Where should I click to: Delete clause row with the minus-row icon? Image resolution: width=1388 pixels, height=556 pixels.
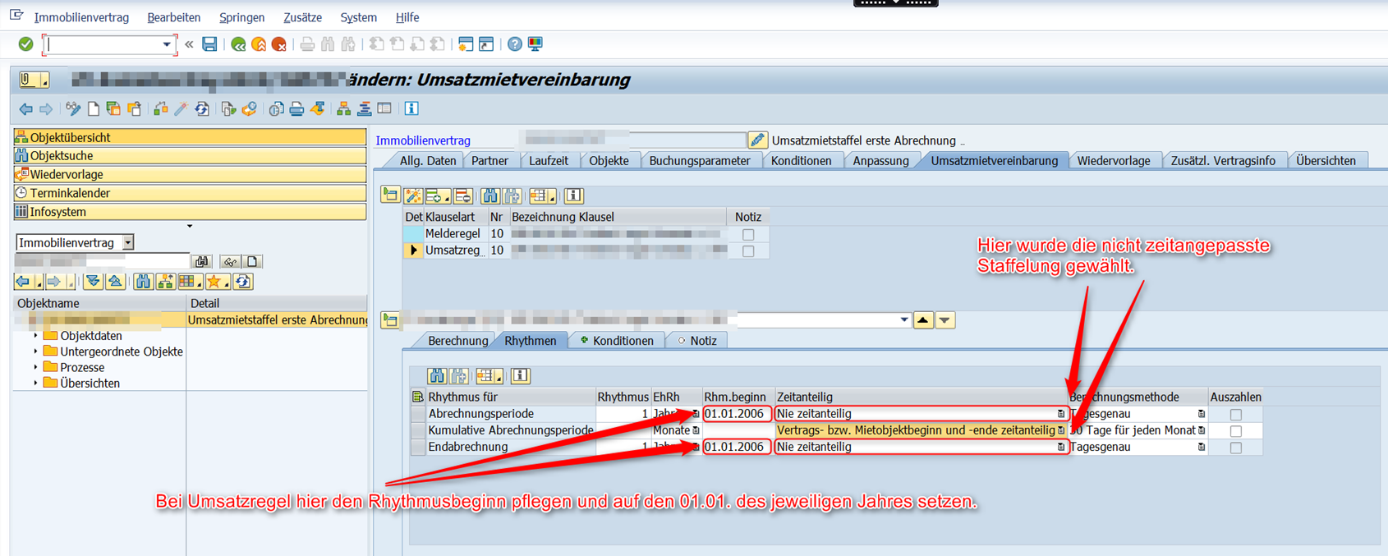pos(463,195)
